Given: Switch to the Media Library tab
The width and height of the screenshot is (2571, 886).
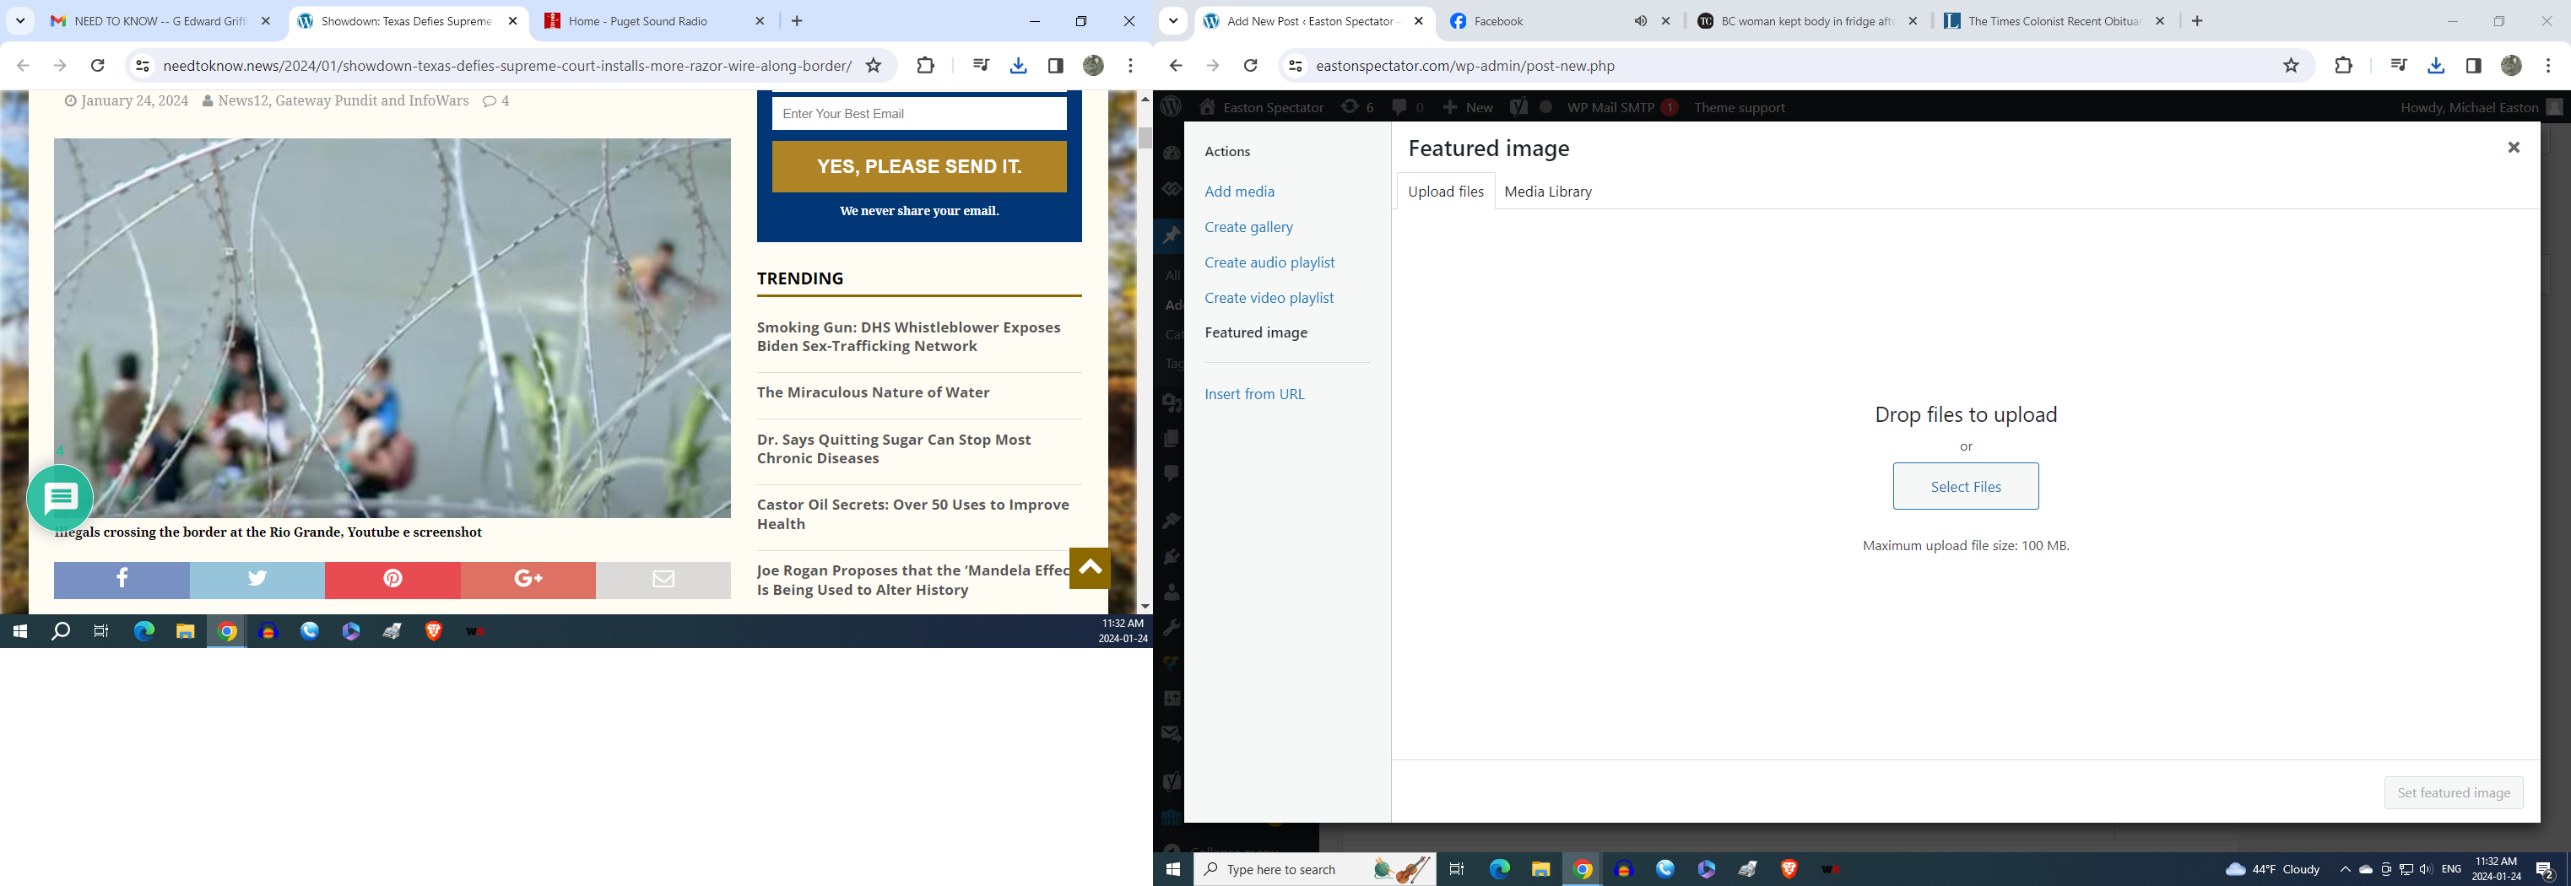Looking at the screenshot, I should [x=1547, y=192].
